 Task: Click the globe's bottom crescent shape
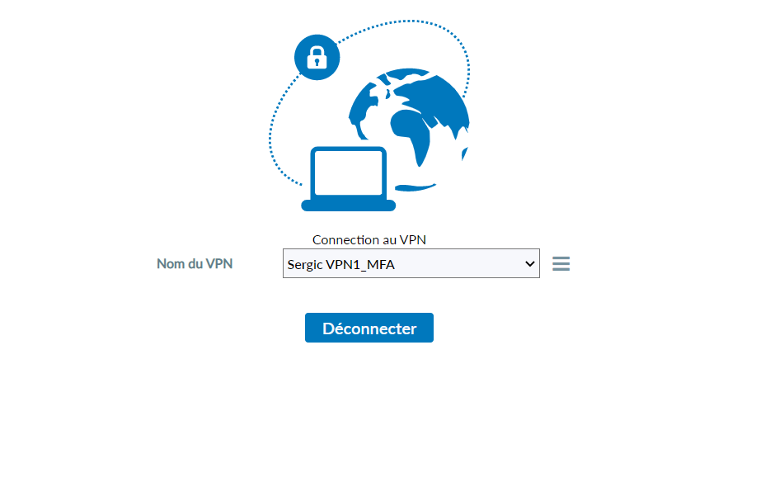(416, 187)
